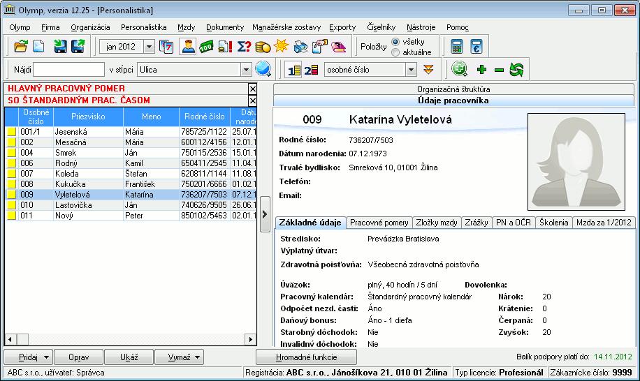Select the 'všetky' radio button
This screenshot has width=640, height=381.
[395, 42]
